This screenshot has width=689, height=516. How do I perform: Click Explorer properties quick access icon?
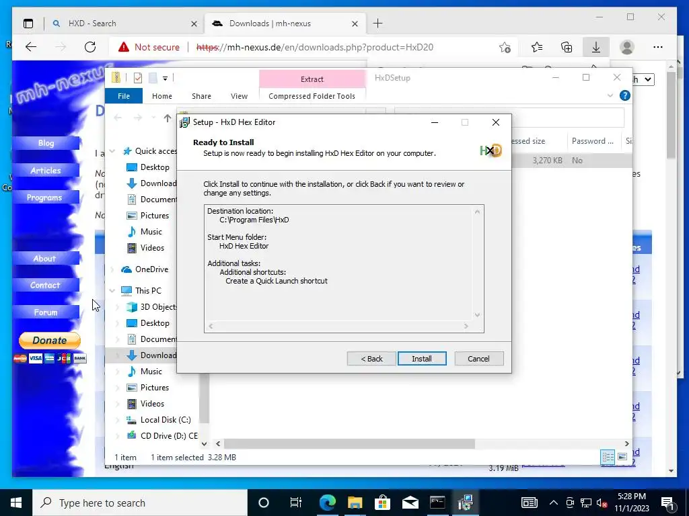click(x=137, y=78)
